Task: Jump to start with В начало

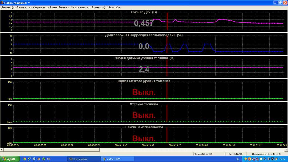Action: pos(20,7)
